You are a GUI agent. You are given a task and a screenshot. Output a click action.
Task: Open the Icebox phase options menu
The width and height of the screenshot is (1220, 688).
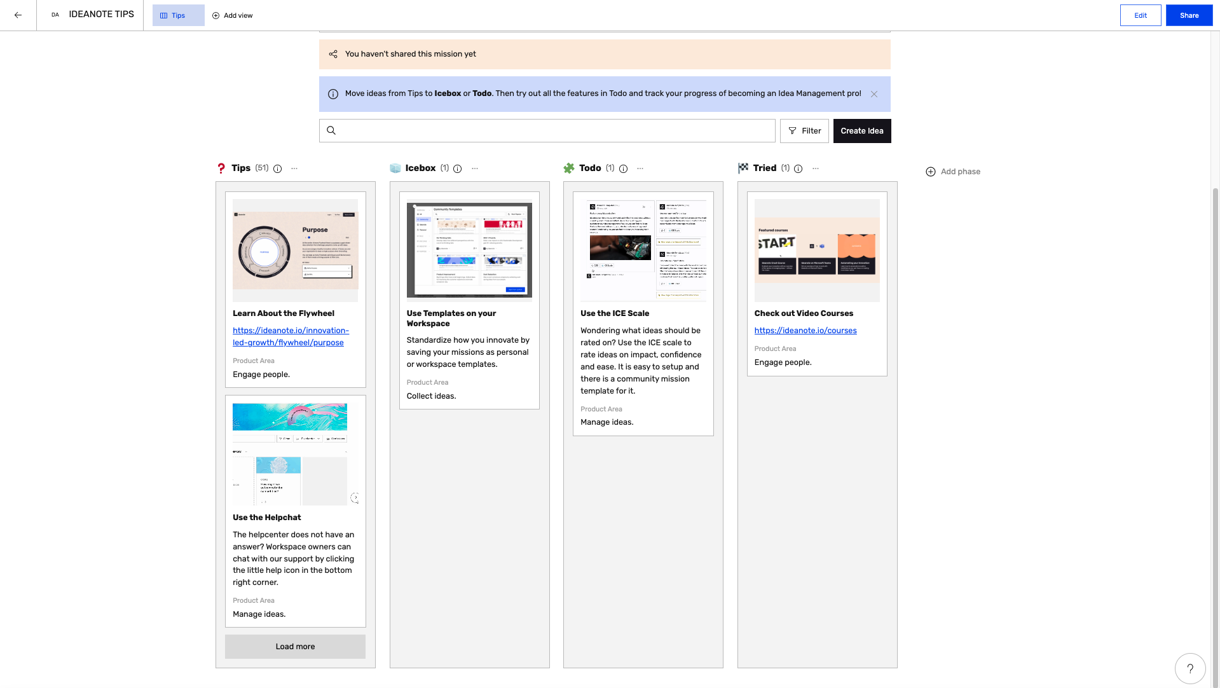point(475,168)
